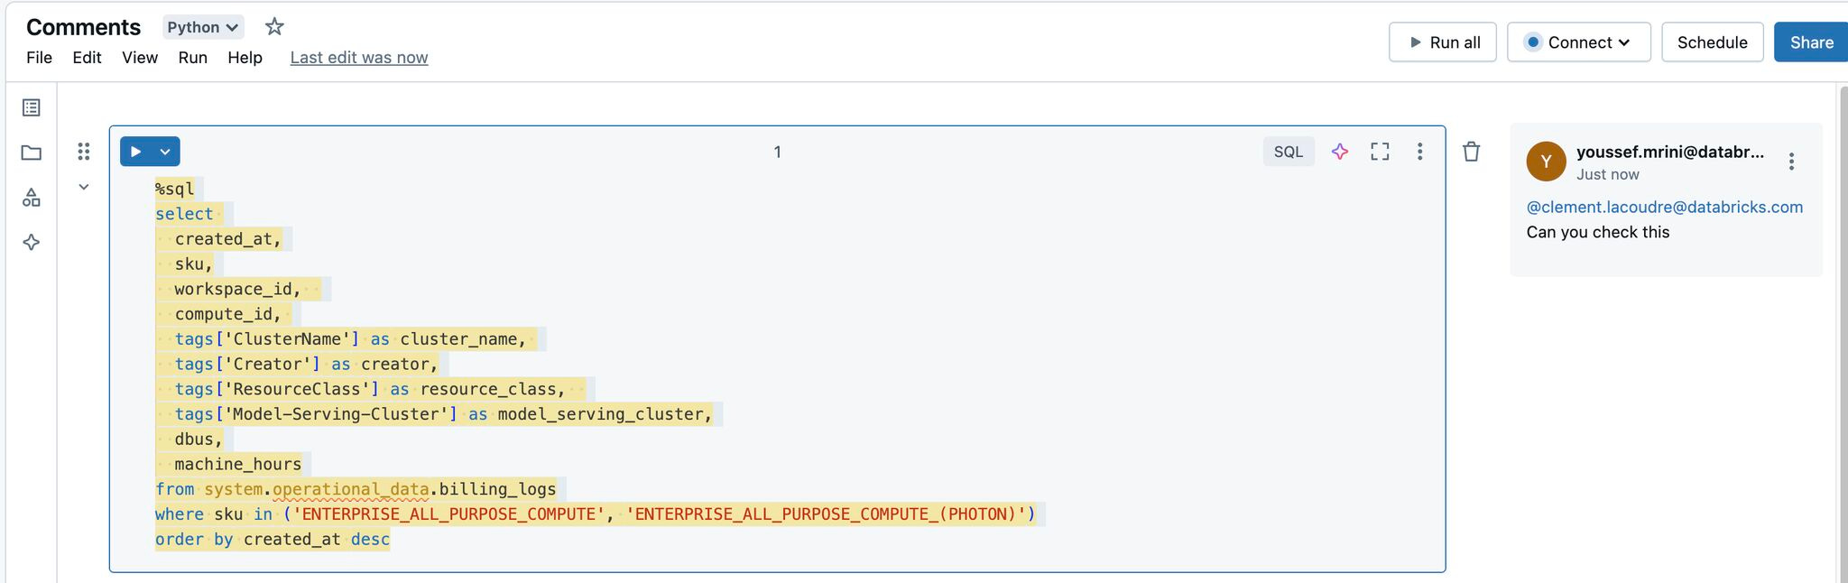Click the Comments notebook title
This screenshot has width=1848, height=583.
[x=83, y=27]
